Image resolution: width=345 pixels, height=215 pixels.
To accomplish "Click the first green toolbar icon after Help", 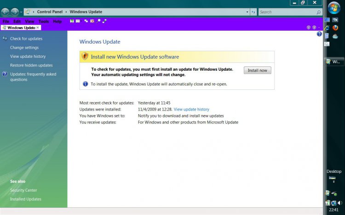I will click(x=72, y=21).
